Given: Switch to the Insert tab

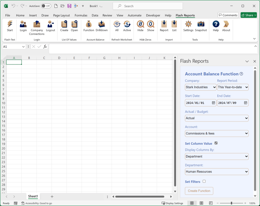Looking at the screenshot, I should point(33,15).
